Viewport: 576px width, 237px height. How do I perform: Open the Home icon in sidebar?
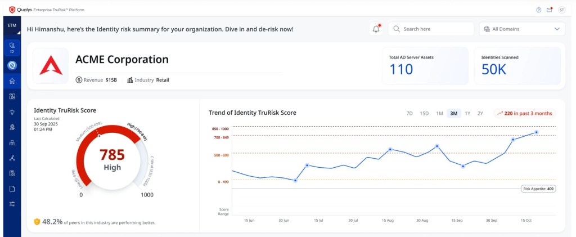click(x=12, y=81)
